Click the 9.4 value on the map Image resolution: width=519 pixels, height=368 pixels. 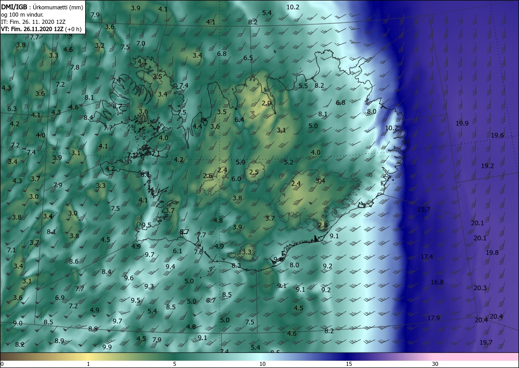coord(170,267)
